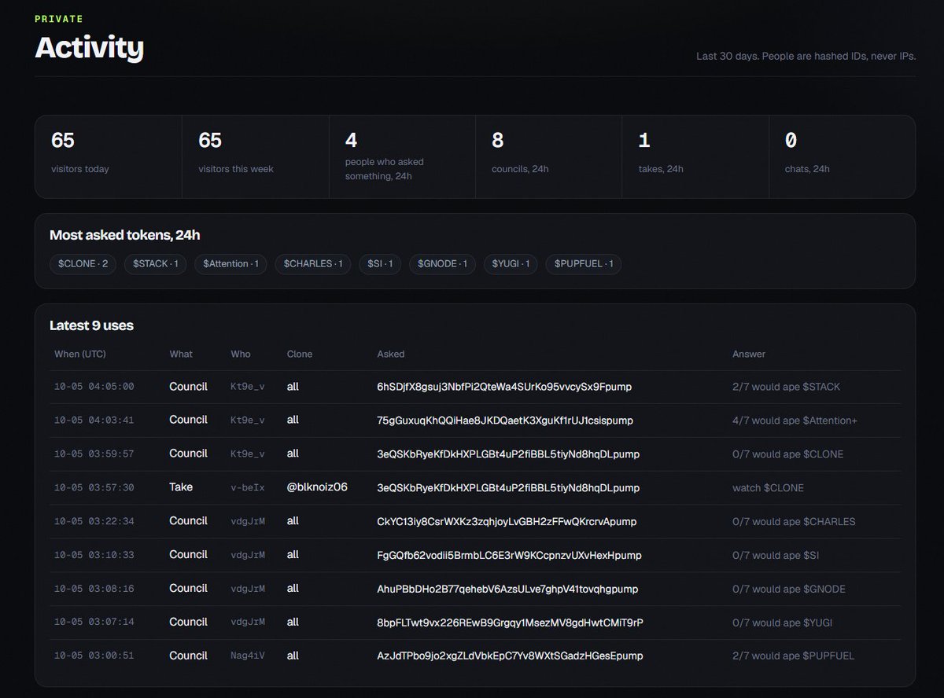944x698 pixels.
Task: Click the answer '0/7 would ape $SI'
Action: 776,556
